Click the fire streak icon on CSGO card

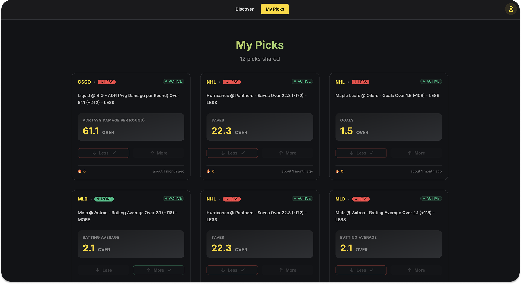click(79, 171)
